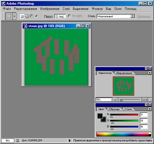This screenshot has width=154, height=144.
Task: Select the rectangular marquee tool icon
Action: tap(9, 16)
